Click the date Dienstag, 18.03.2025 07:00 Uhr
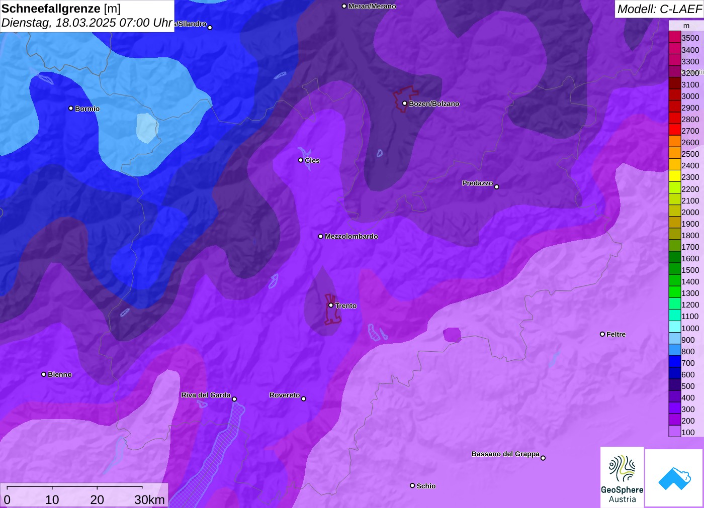The width and height of the screenshot is (704, 508). (x=87, y=23)
